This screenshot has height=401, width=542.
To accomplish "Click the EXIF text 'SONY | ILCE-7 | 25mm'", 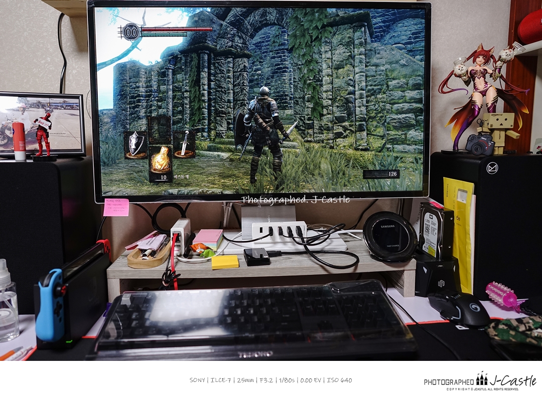I will click(x=222, y=380).
